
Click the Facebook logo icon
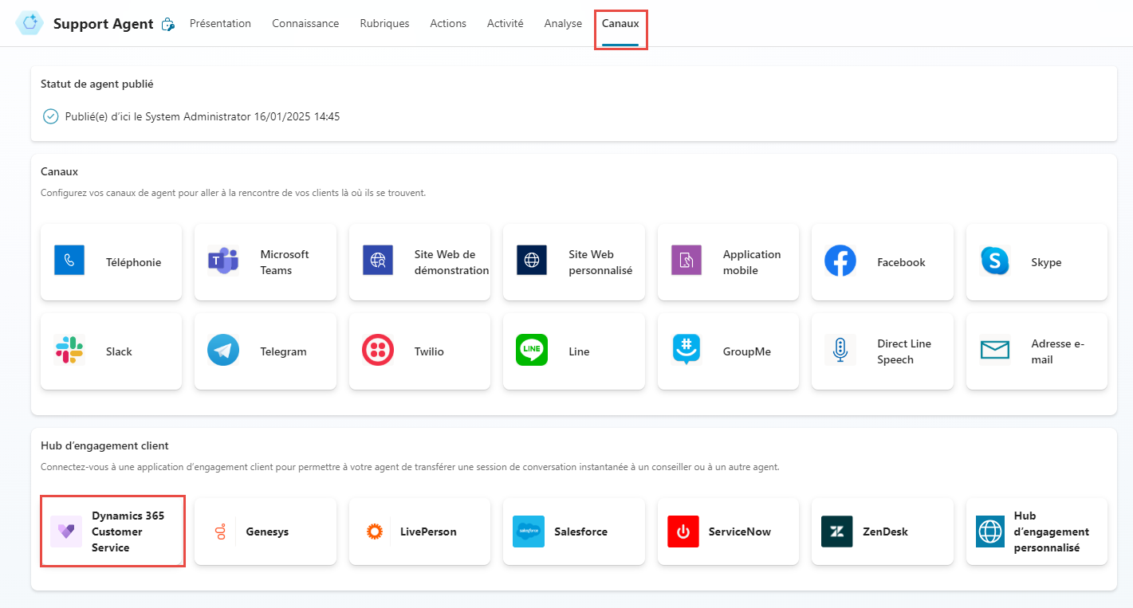840,261
